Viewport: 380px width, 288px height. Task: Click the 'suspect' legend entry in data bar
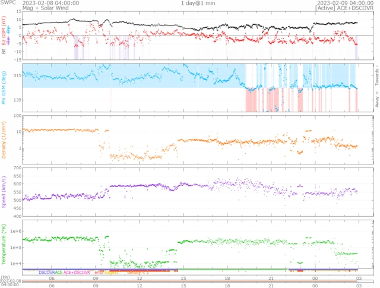[113, 273]
